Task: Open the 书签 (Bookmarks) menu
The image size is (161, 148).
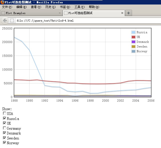Action: point(65,7)
